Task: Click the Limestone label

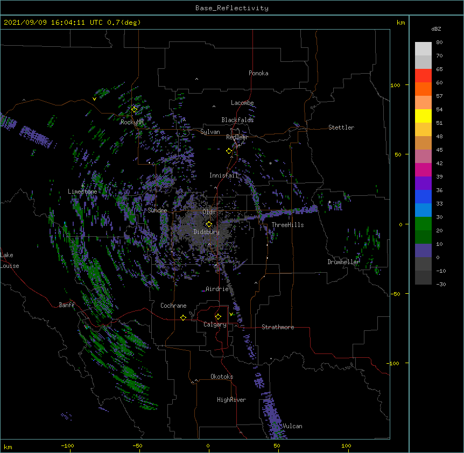Action: (82, 192)
